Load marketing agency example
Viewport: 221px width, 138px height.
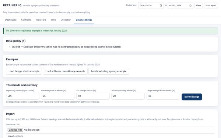[109, 71]
